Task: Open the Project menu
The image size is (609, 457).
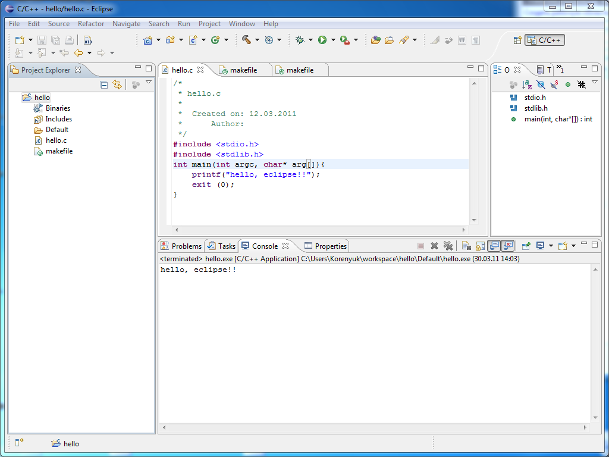Action: pyautogui.click(x=209, y=24)
